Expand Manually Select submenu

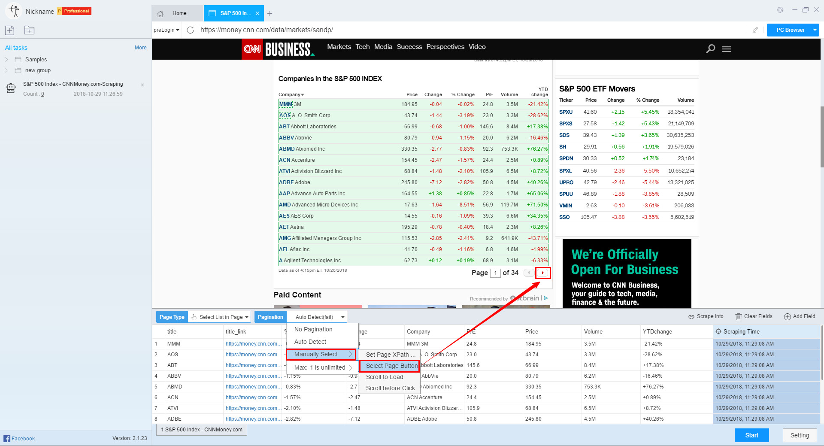point(322,354)
